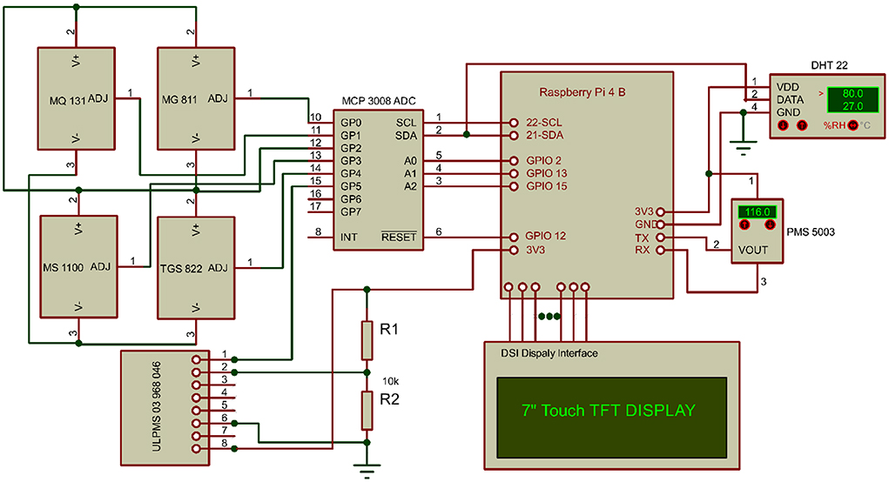
Task: Click the DHT 22 component title
Action: 829,65
